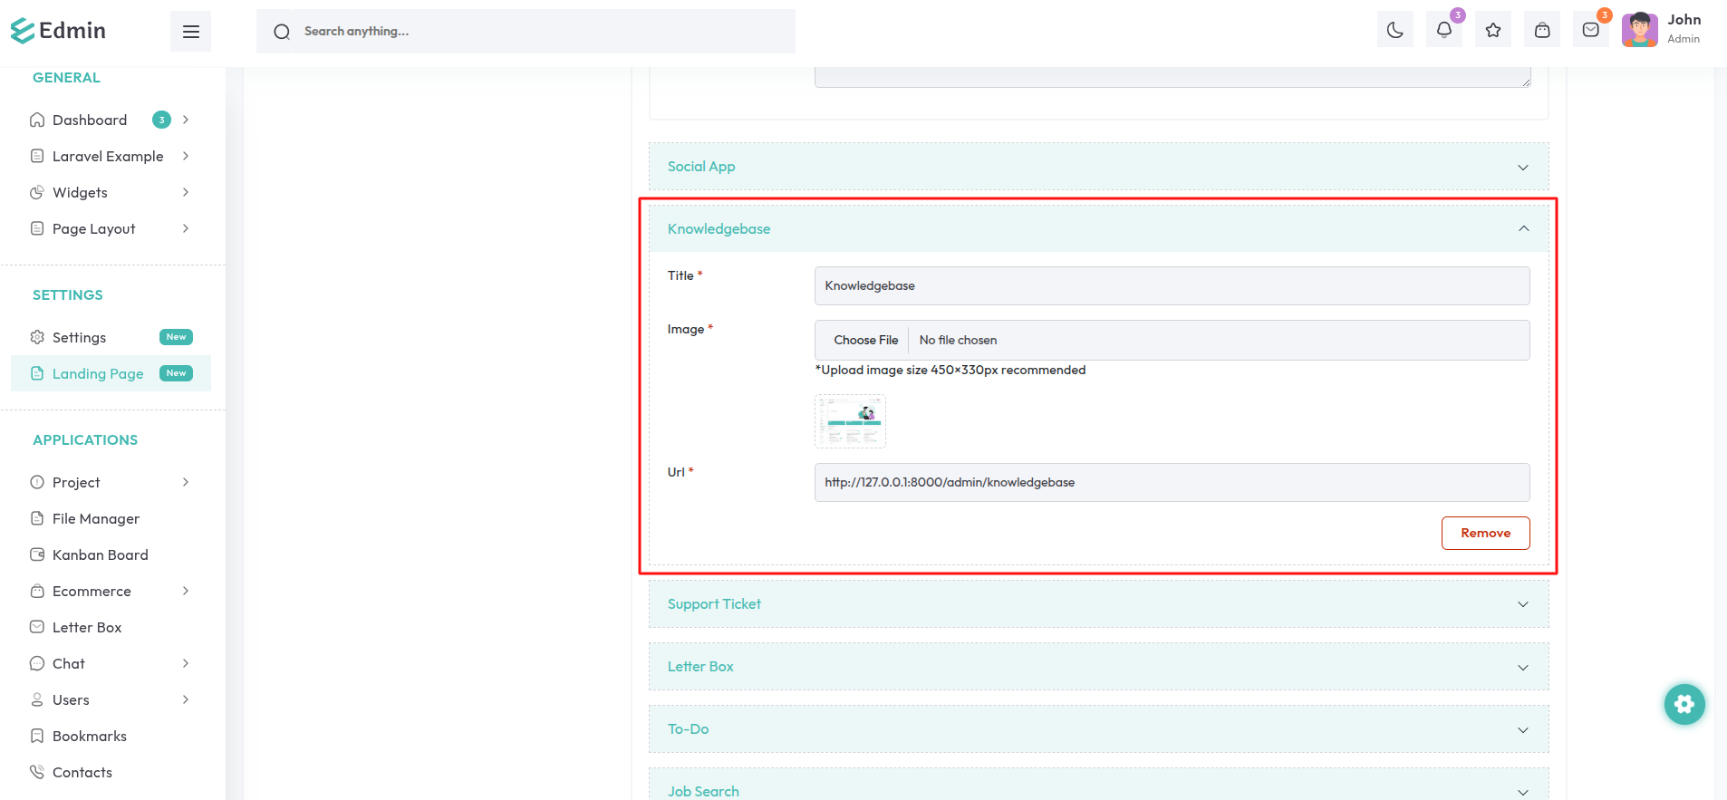This screenshot has width=1727, height=800.
Task: Click the floating gear customizer icon
Action: coord(1684,704)
